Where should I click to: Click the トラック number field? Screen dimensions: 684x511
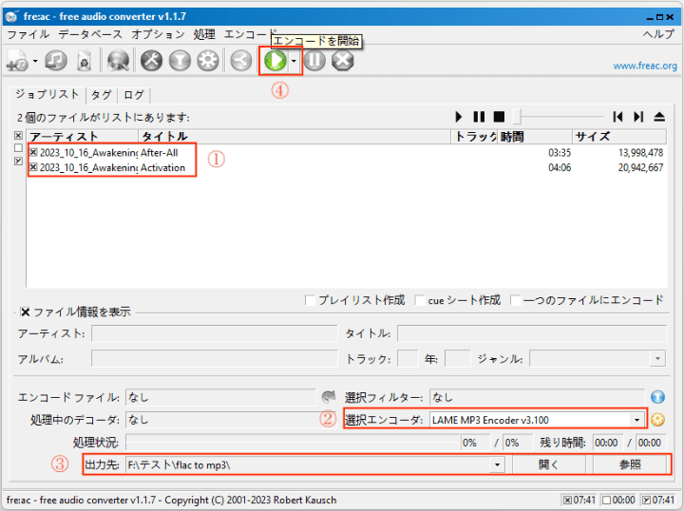point(408,359)
